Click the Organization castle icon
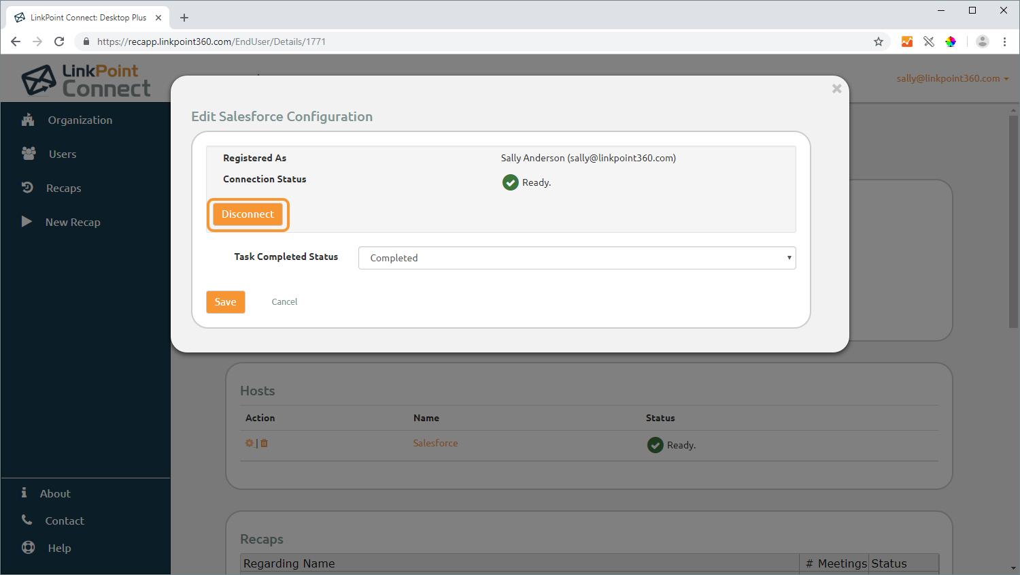1020x575 pixels. point(28,120)
